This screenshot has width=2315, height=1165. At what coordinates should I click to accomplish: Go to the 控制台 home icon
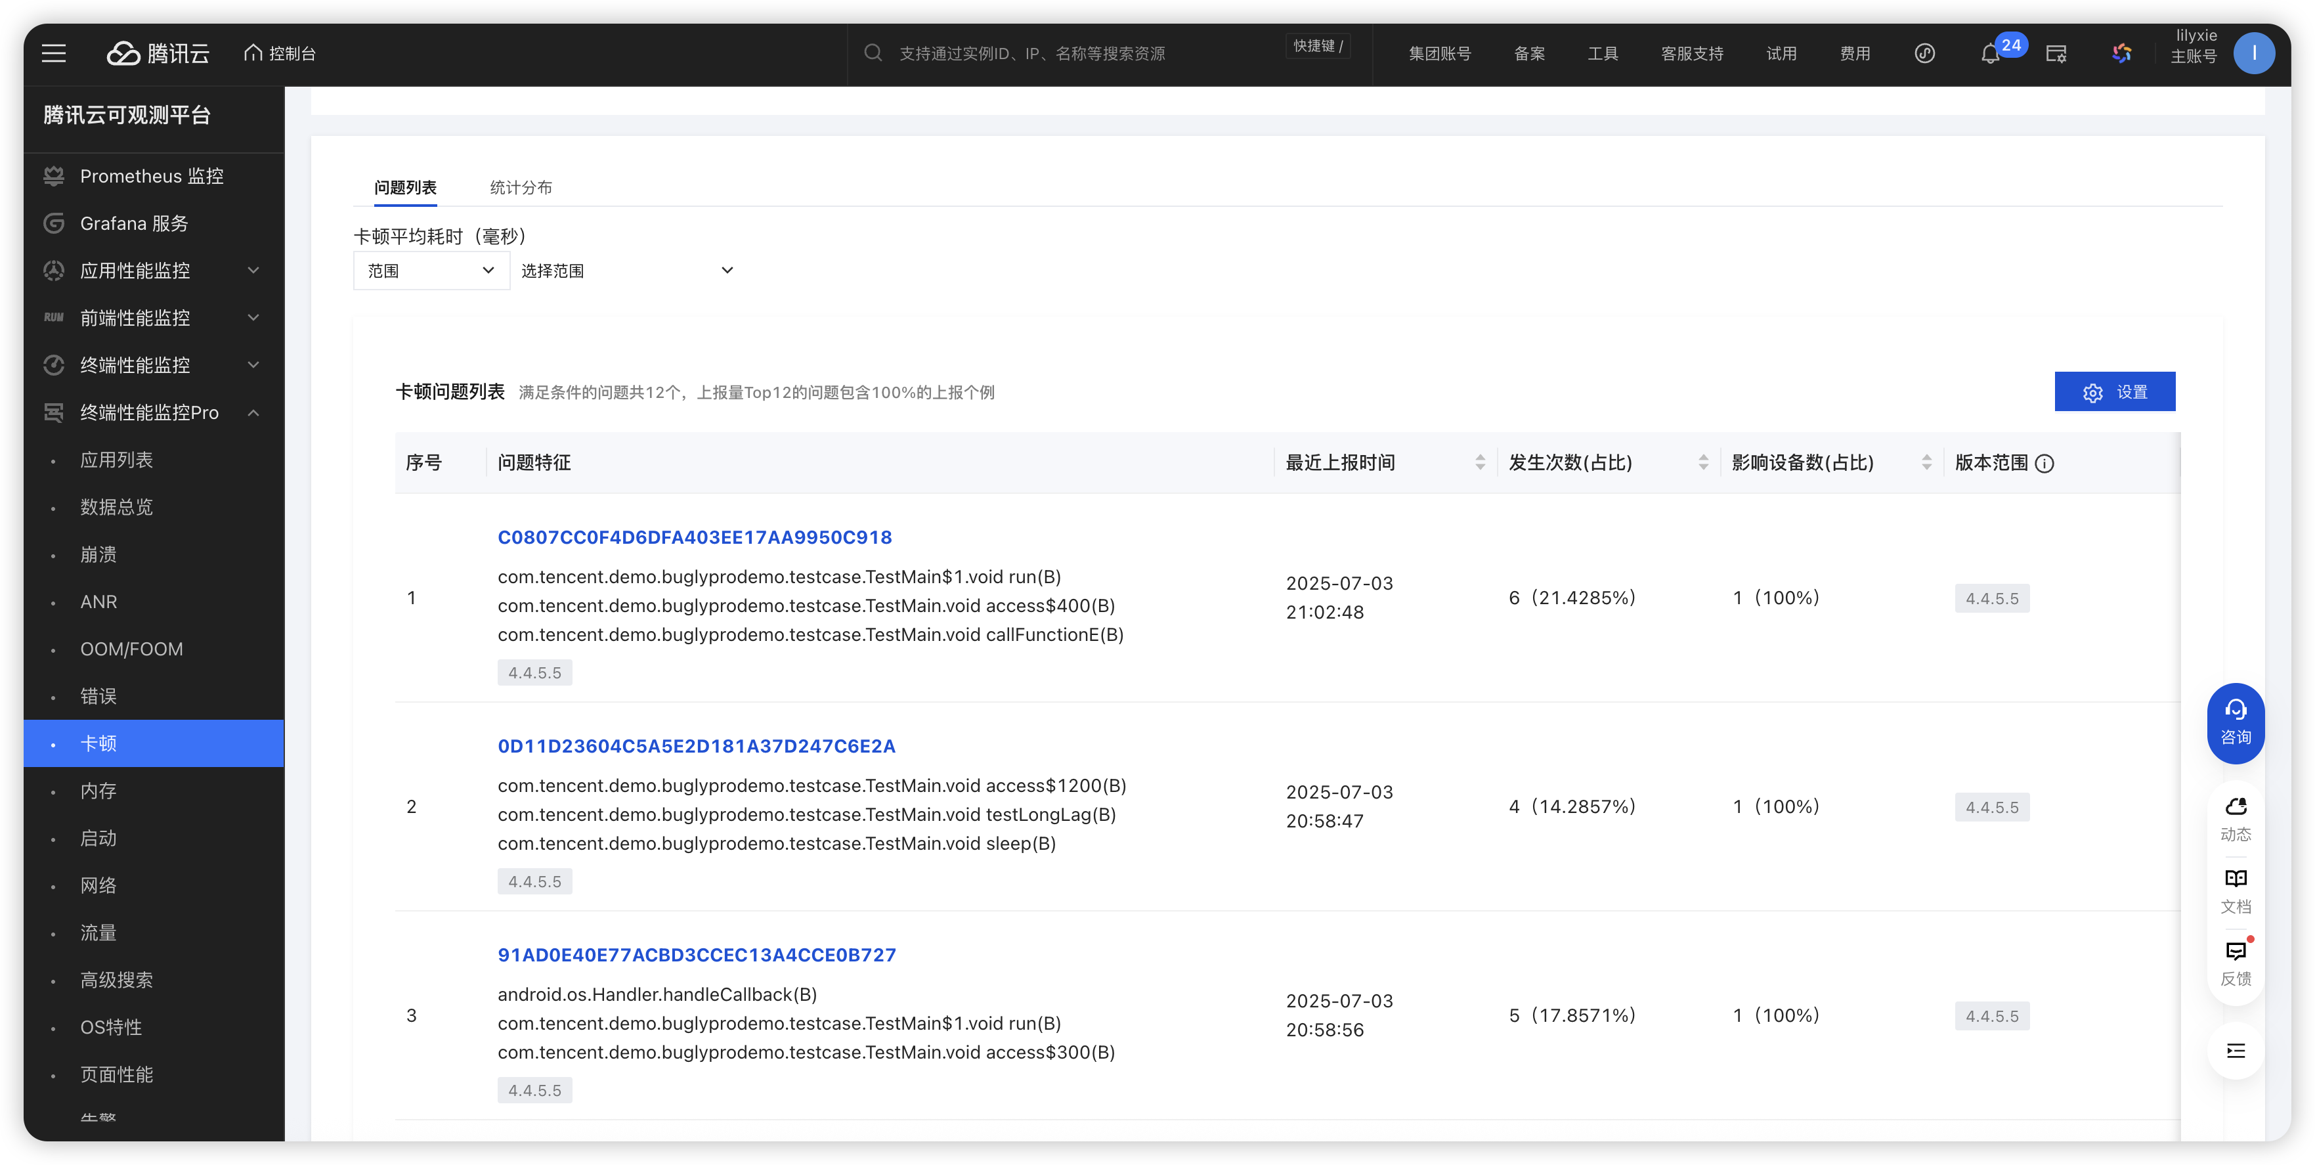(x=253, y=53)
